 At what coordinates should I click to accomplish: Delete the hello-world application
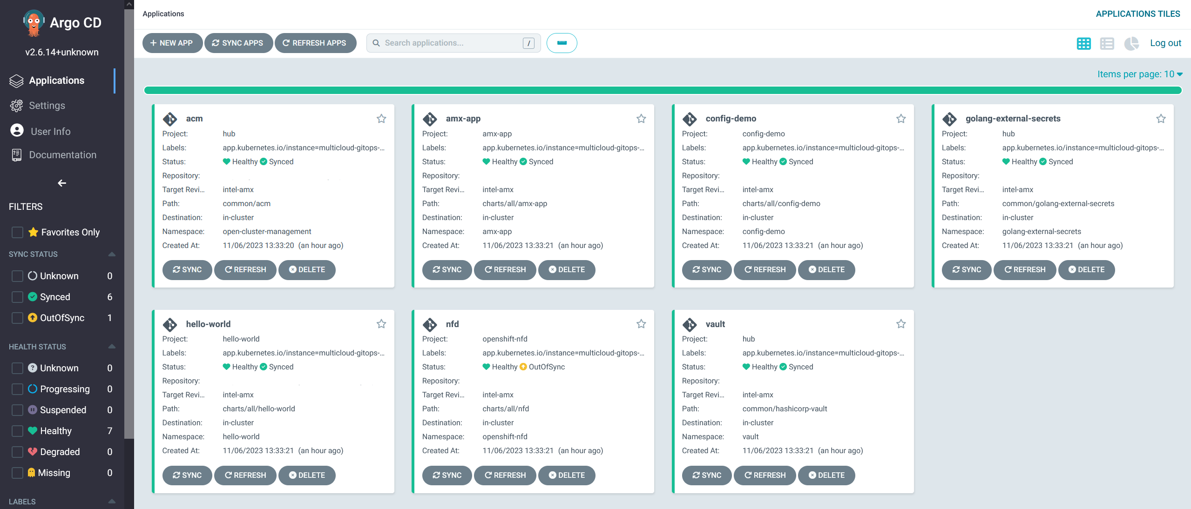point(307,475)
